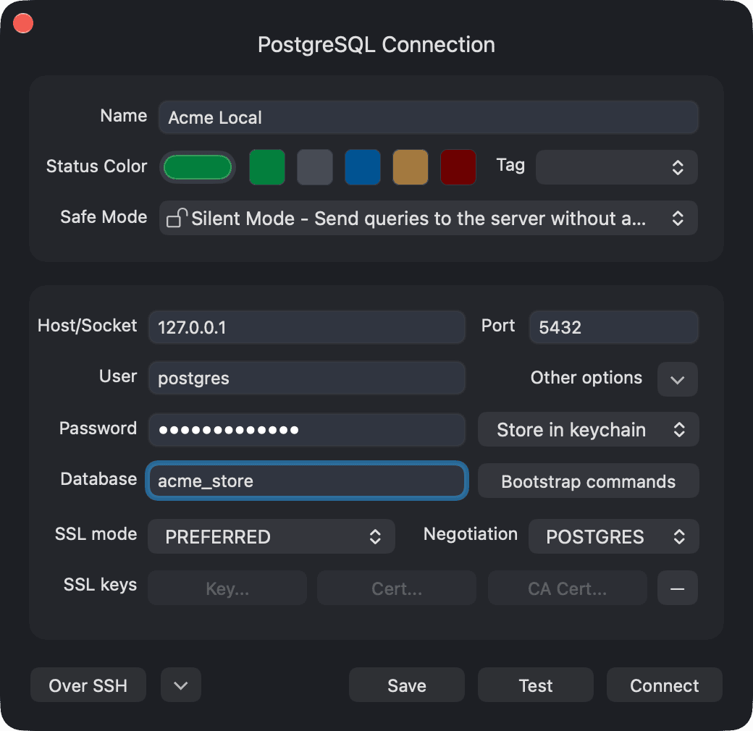Screen dimensions: 753x731
Task: Expand the Other options chevron
Action: pos(677,380)
